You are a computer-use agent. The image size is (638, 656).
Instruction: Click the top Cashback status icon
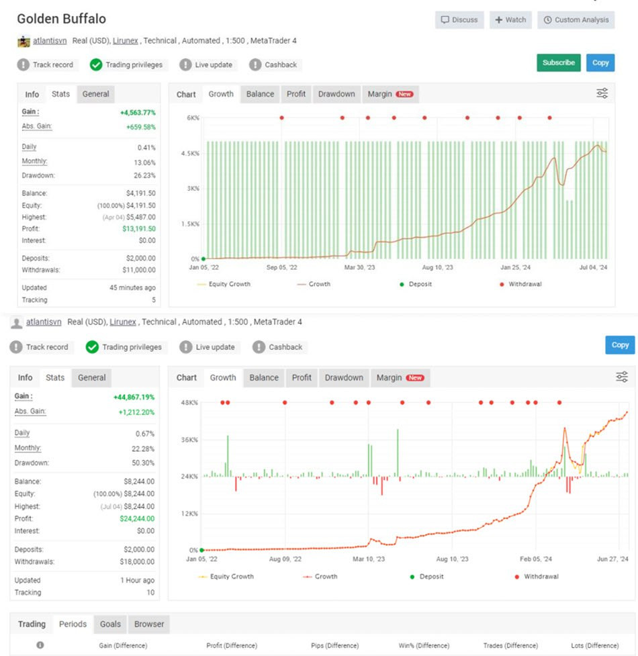click(x=255, y=65)
